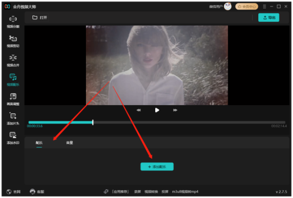Click the 微信用户 username text
The width and height of the screenshot is (293, 198).
(x=216, y=7)
